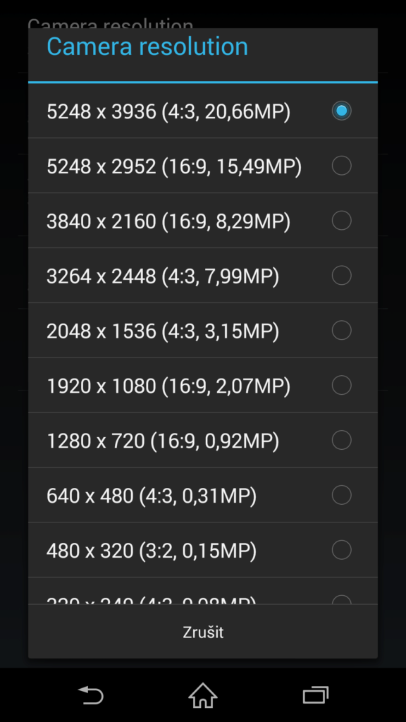Select the 5248 x 3936 radio button
Image resolution: width=406 pixels, height=722 pixels.
(x=342, y=111)
